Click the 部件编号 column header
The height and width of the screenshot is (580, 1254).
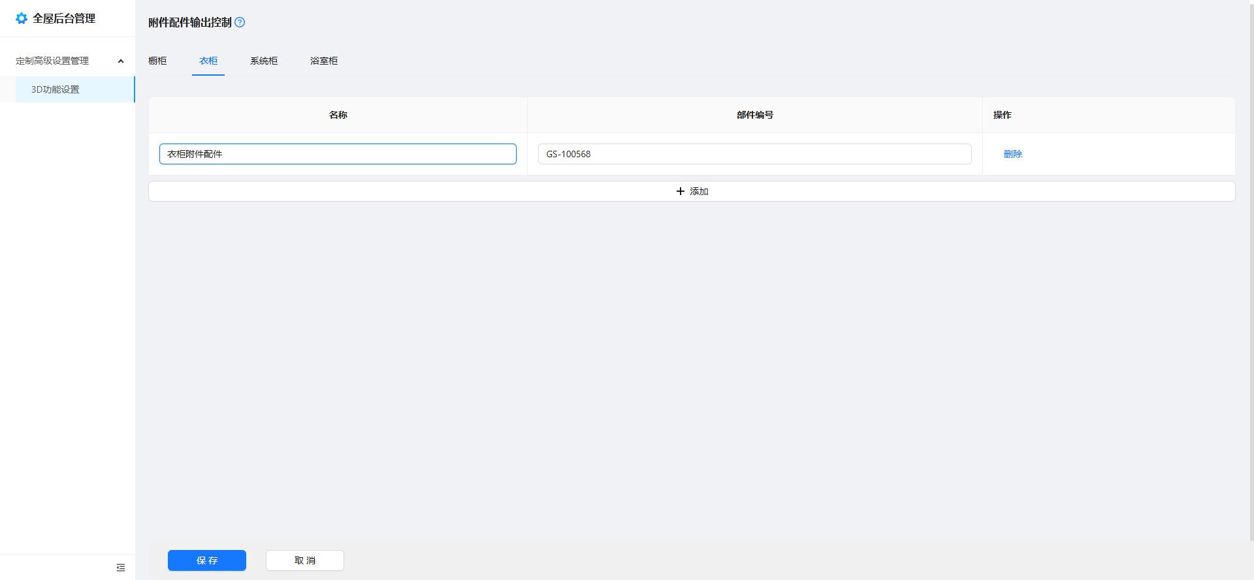pos(754,115)
